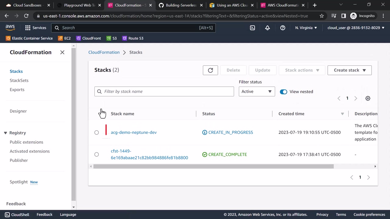Viewport: 390px width, 219px height.
Task: Select the acg-demo-neptune-dev stack radio
Action: [97, 133]
